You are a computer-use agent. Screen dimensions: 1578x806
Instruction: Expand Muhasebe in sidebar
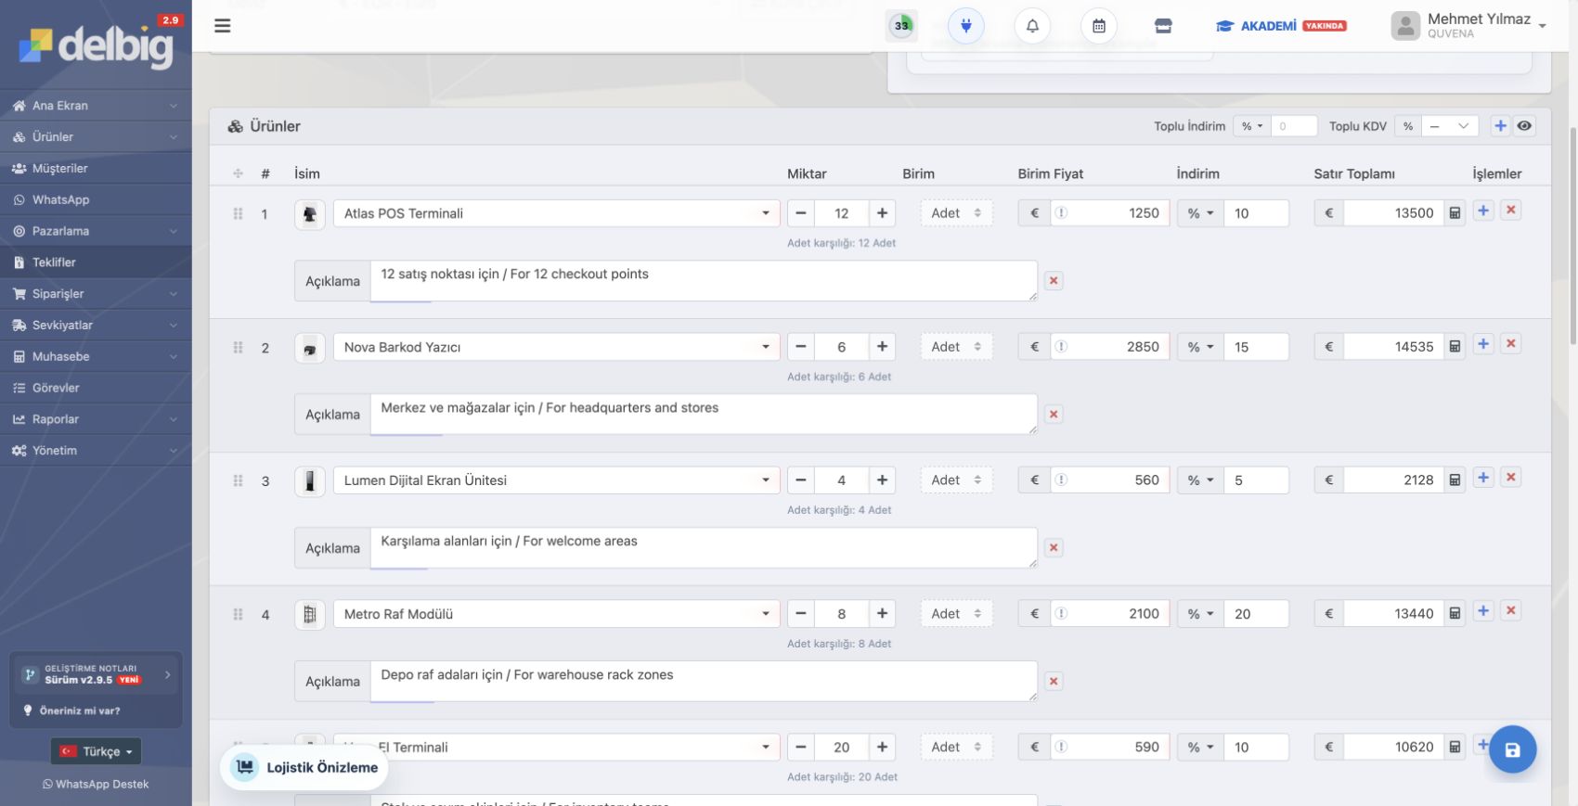[96, 357]
